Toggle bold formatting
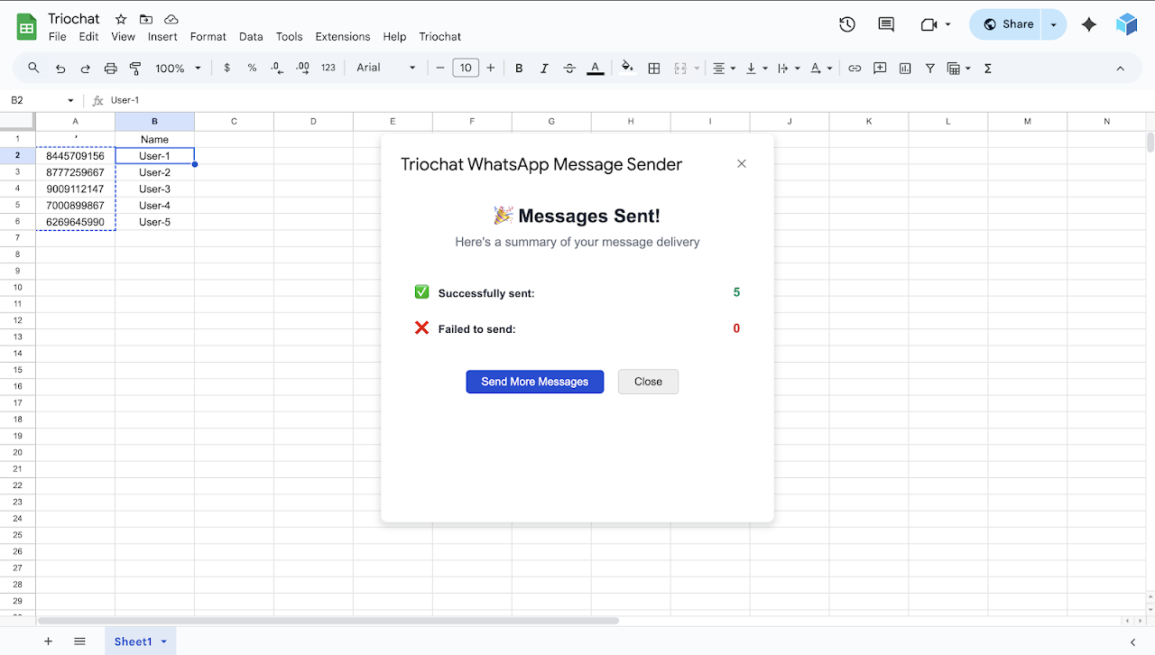This screenshot has width=1155, height=655. (x=519, y=68)
